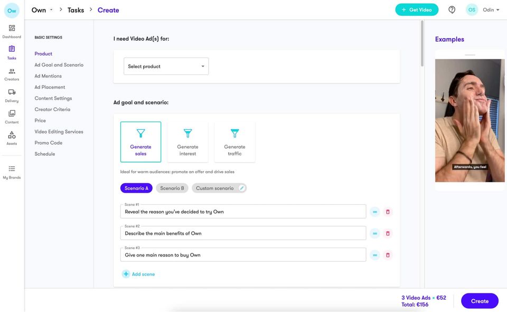Open the Select product dropdown
Screen dimensions: 507x312
[166, 67]
